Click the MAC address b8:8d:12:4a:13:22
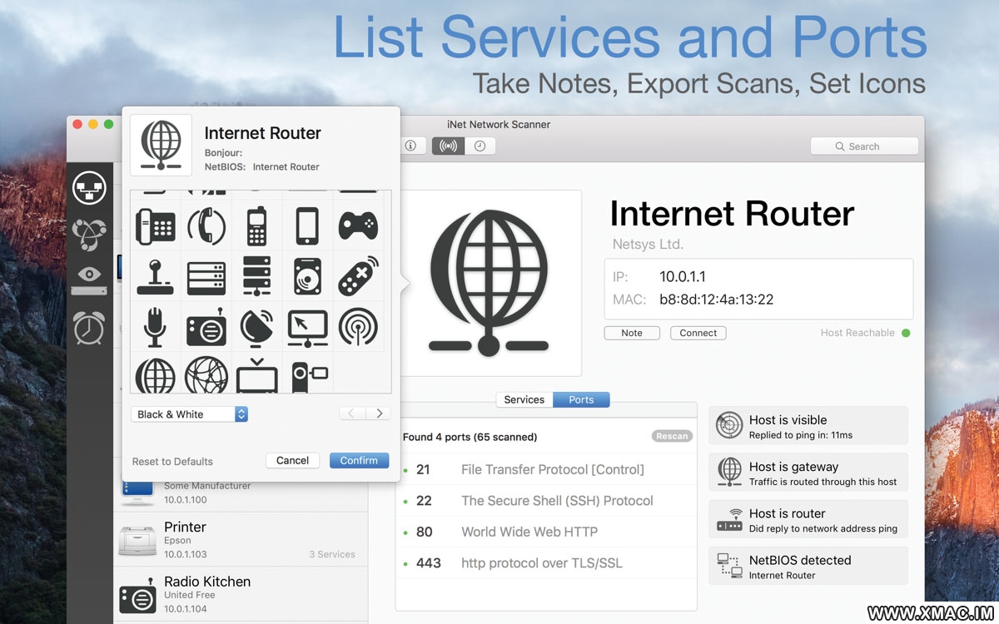Viewport: 999px width, 624px height. pos(717,300)
